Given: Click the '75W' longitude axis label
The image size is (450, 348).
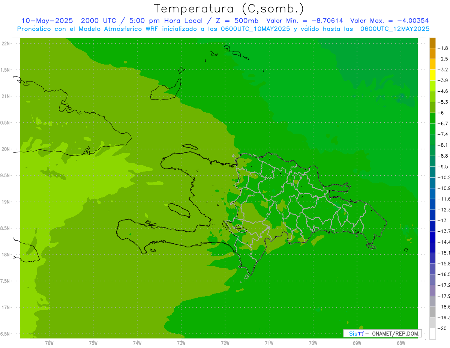Looking at the screenshot, I should (x=93, y=343).
